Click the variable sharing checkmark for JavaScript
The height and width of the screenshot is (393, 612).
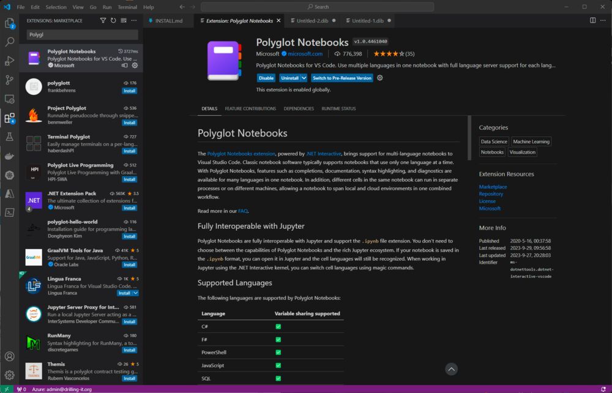pyautogui.click(x=279, y=365)
